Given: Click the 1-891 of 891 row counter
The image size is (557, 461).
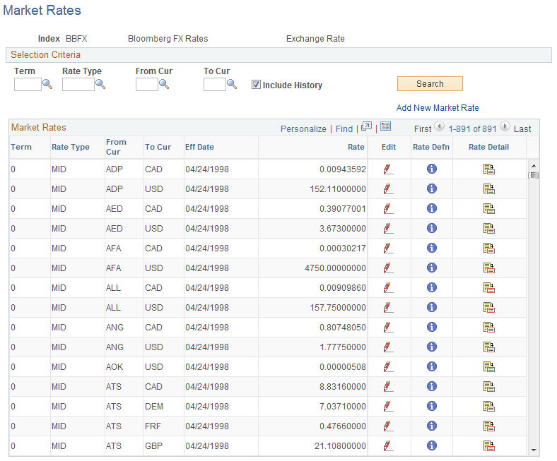Looking at the screenshot, I should tap(472, 128).
